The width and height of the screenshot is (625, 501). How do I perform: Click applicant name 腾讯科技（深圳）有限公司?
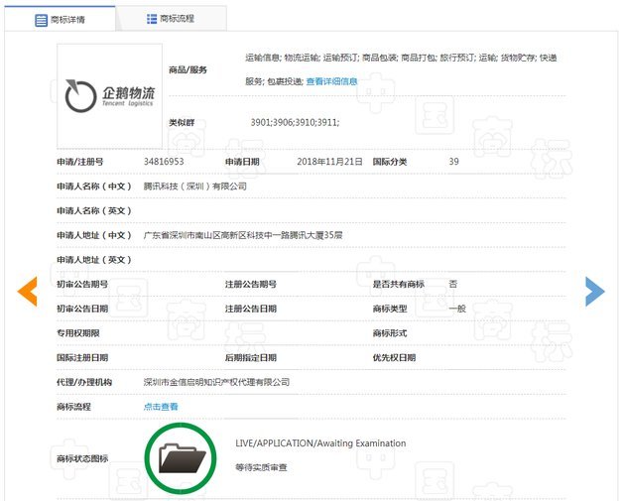tap(194, 187)
